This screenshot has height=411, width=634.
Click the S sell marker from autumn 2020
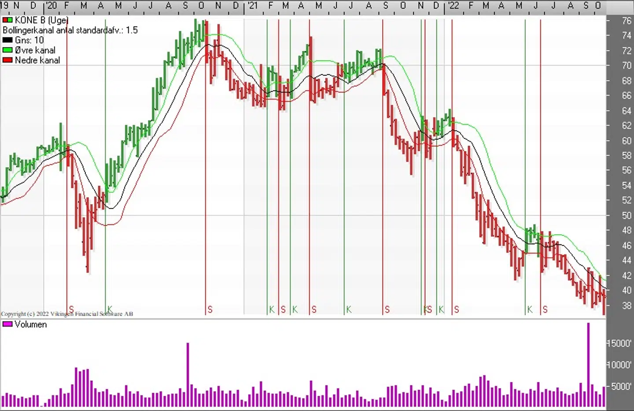pos(210,309)
